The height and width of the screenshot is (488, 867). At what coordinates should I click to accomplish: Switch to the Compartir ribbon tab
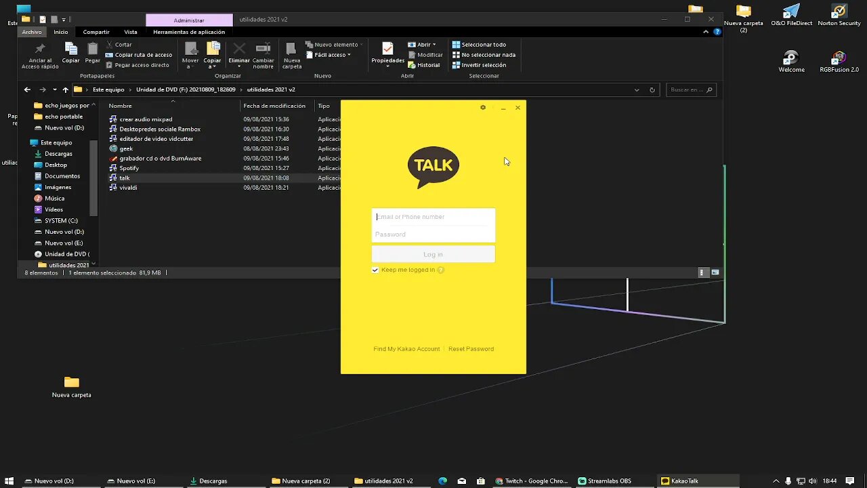[96, 32]
